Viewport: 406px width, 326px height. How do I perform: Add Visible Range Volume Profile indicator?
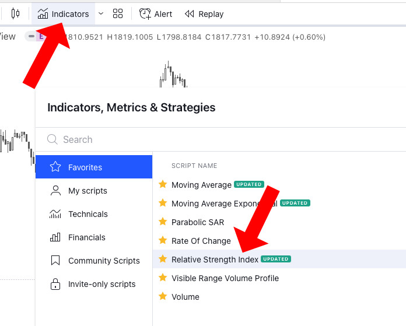225,278
